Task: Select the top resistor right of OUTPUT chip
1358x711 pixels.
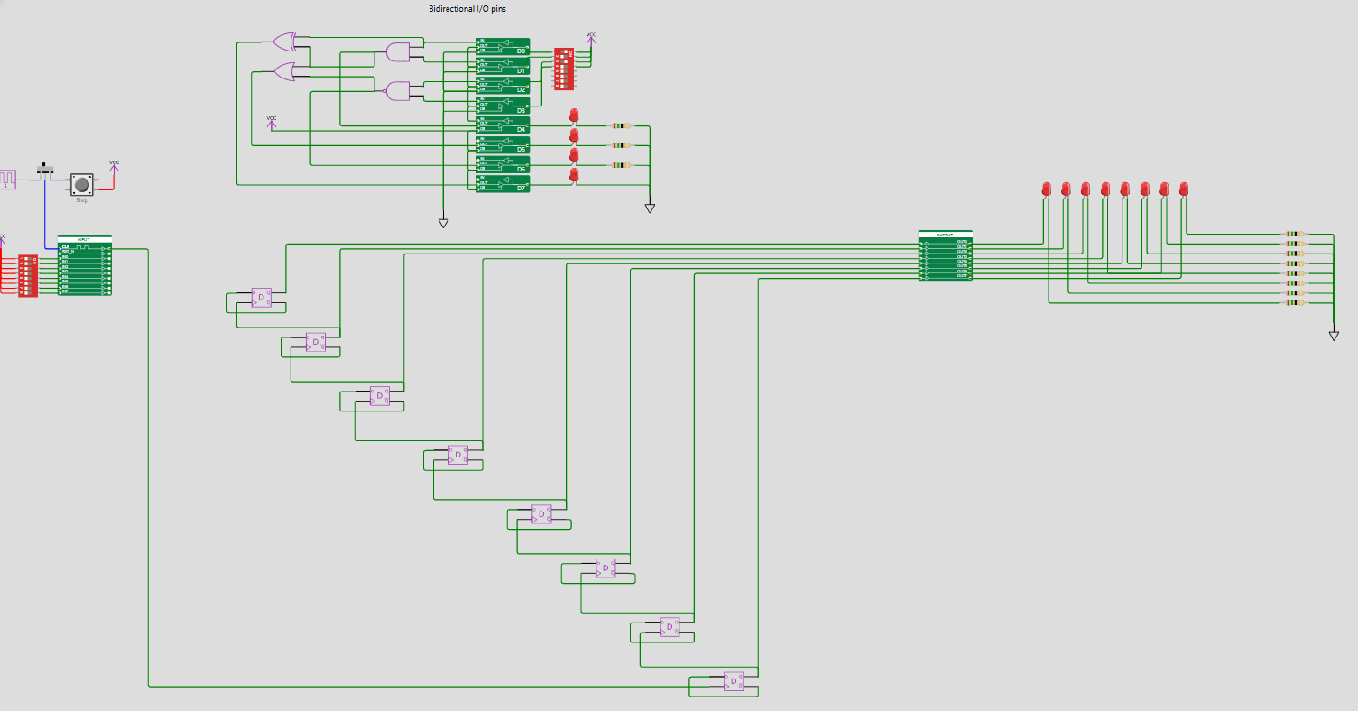Action: point(1295,234)
